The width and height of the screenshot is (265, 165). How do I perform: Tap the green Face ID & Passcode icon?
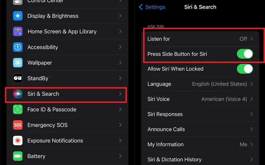pos(18,110)
